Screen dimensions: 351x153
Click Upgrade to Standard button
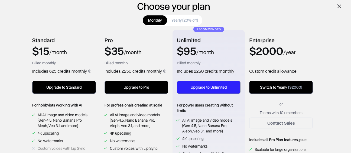coord(64,87)
